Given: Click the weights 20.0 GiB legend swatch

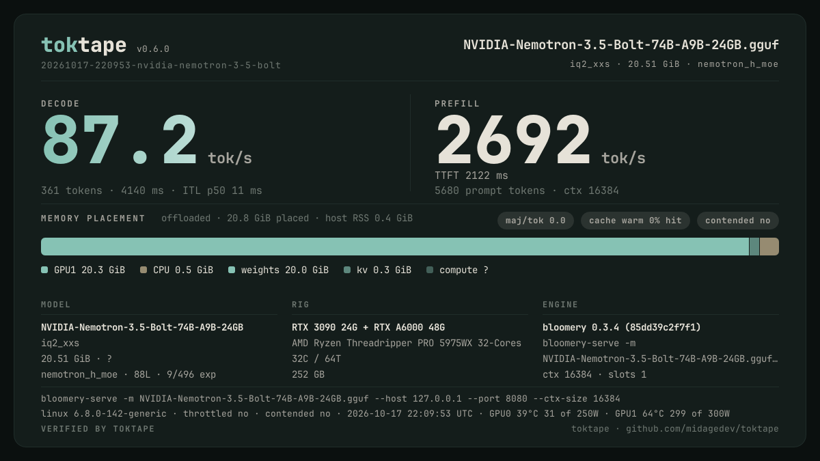Looking at the screenshot, I should click(232, 270).
